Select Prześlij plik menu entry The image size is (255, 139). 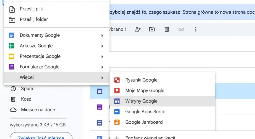[57, 9]
